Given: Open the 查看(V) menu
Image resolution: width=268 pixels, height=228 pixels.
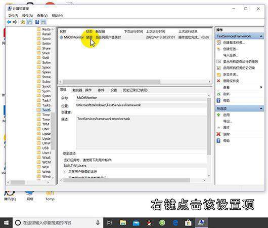Looking at the screenshot, I should (42, 16).
